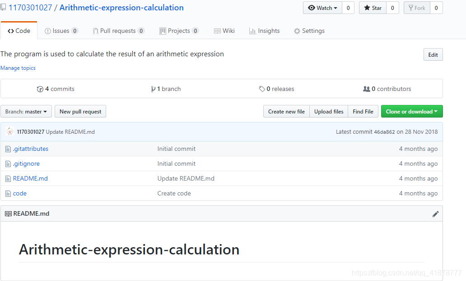Click the file icon next to .gitattributes
This screenshot has height=281, width=466.
pyautogui.click(x=8, y=149)
